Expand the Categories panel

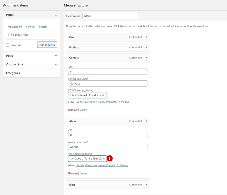coord(56,73)
